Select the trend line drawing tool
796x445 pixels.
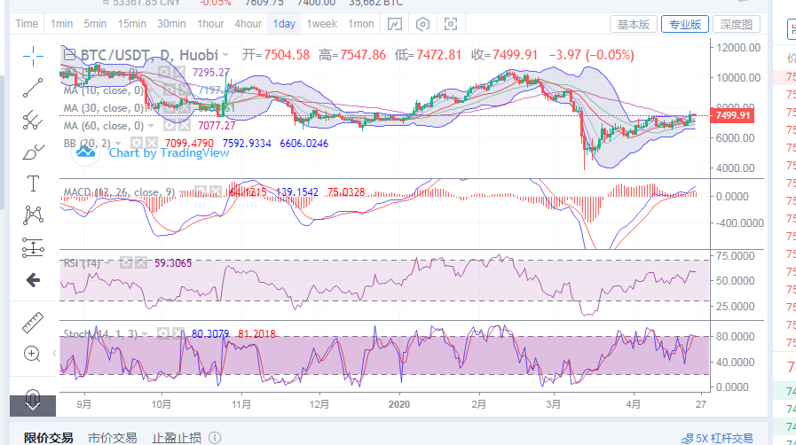click(x=33, y=87)
